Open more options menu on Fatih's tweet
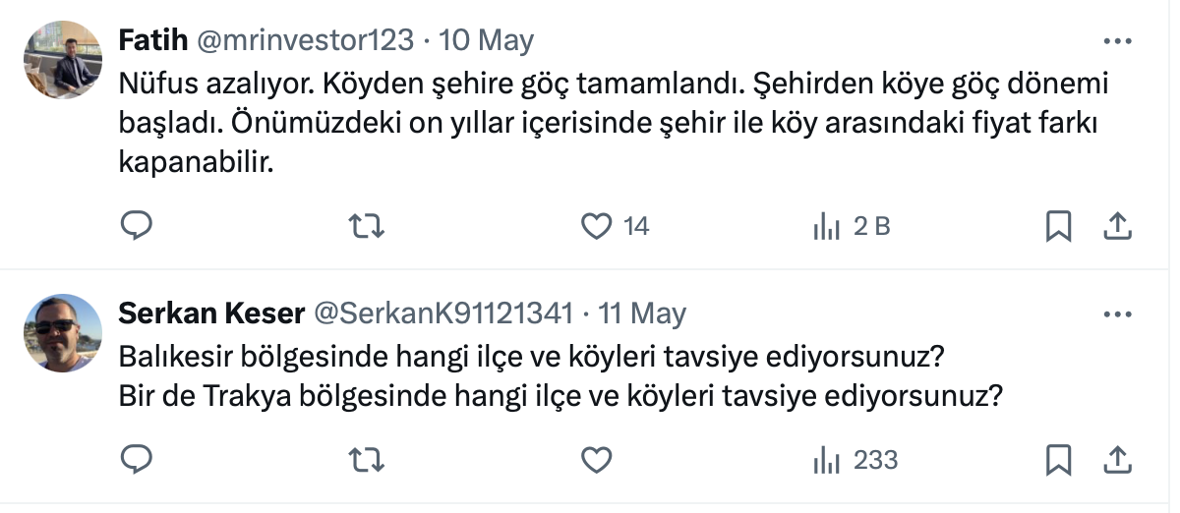 1118,41
